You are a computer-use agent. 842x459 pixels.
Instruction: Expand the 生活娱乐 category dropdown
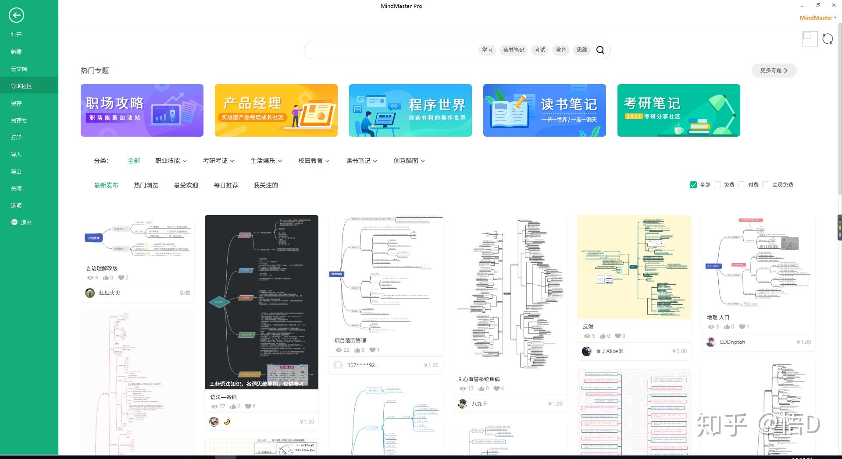(x=266, y=161)
